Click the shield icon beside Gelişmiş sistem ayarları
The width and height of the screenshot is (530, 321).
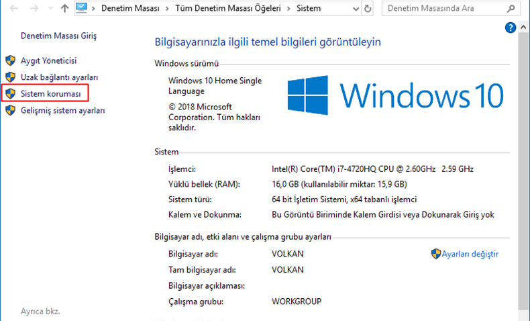tap(11, 110)
